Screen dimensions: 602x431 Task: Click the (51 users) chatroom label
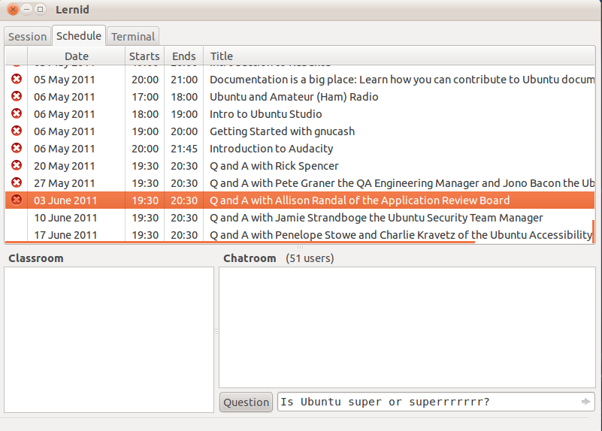[310, 258]
